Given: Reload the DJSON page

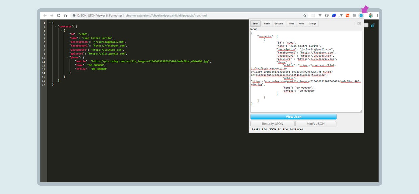Looking at the screenshot, I should coord(59,15).
